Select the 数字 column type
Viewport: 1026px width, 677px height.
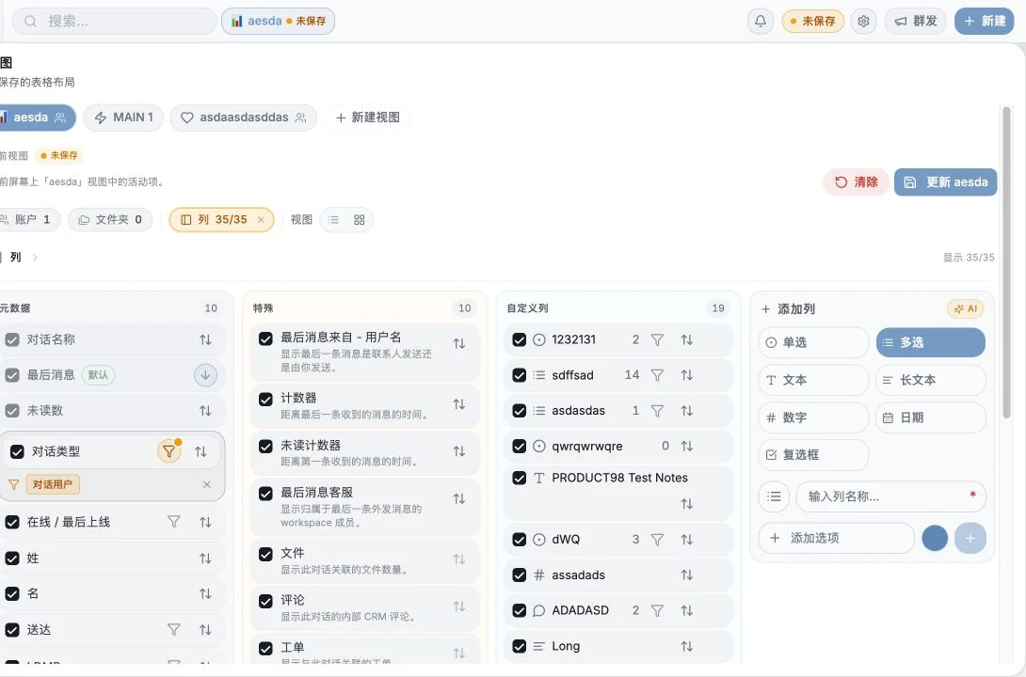[x=813, y=417]
